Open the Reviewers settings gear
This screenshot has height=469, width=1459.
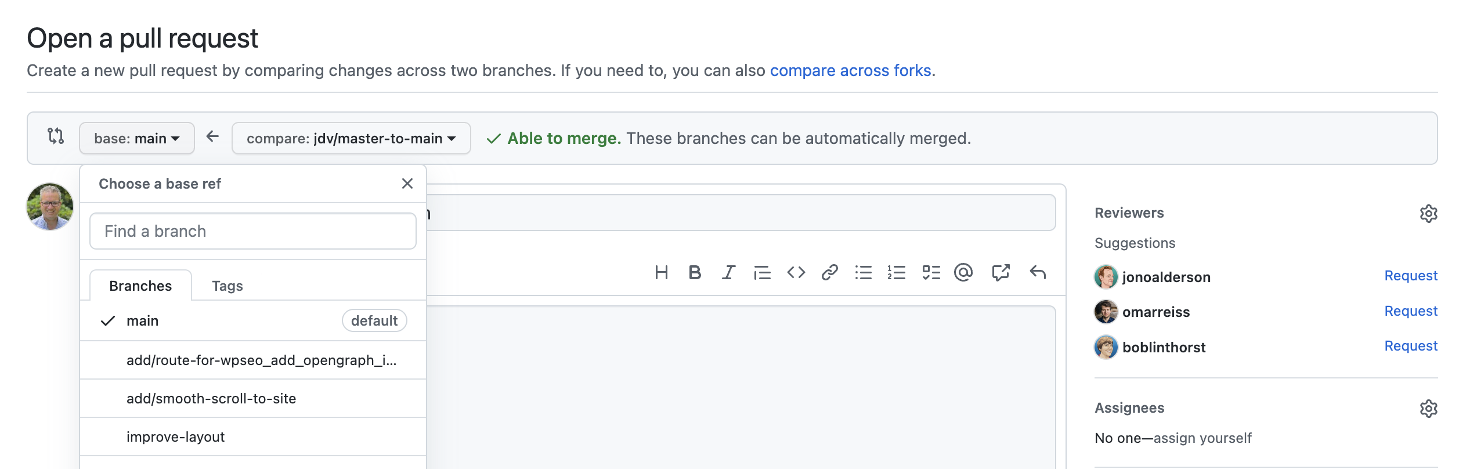(x=1429, y=214)
